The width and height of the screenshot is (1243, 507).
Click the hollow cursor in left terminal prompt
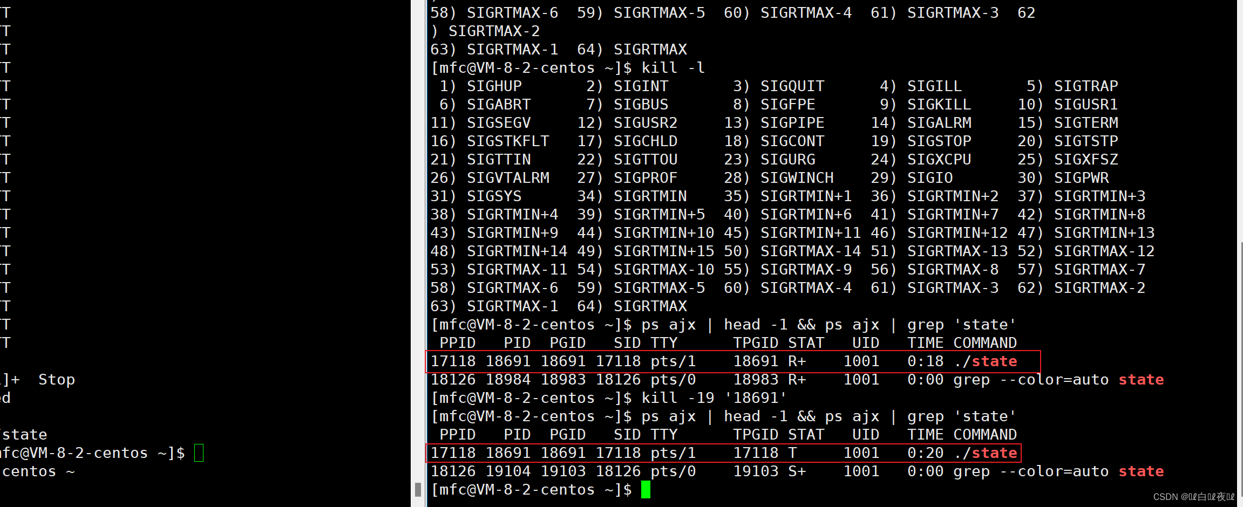coord(199,453)
